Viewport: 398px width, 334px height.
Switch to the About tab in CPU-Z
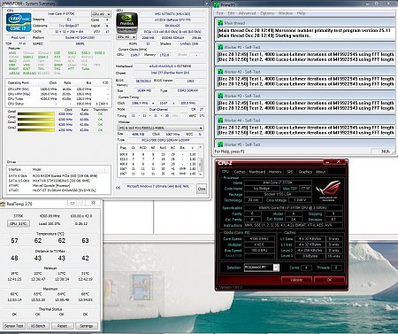[x=320, y=172]
